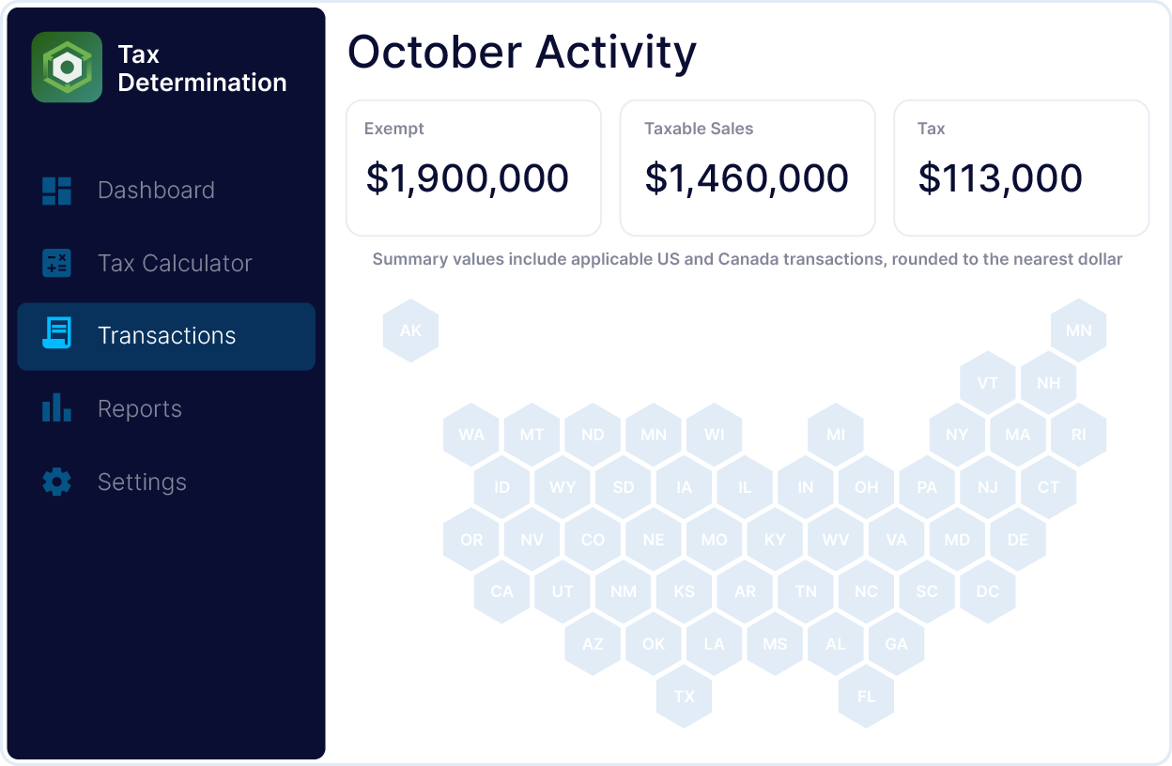Click the Tax $113,000 card
This screenshot has width=1172, height=766.
[1021, 168]
